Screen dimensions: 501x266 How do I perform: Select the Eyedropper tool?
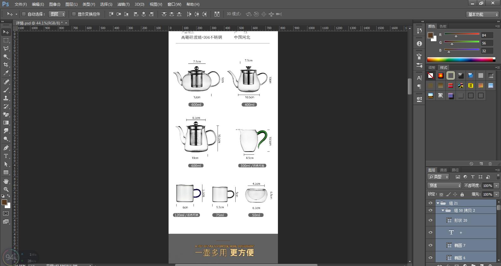6,73
